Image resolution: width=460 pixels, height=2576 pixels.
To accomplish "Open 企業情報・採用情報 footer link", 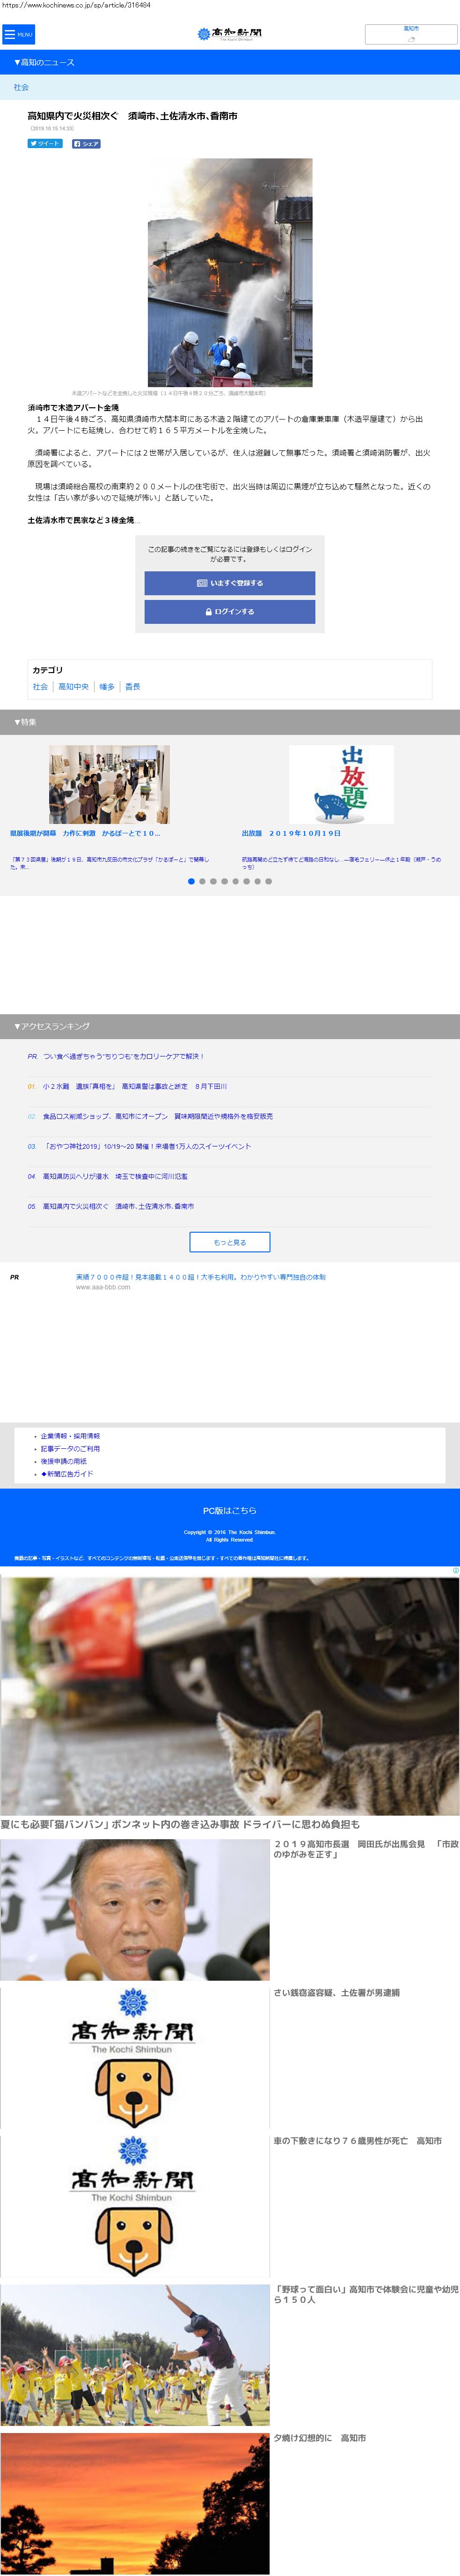I will pos(70,1436).
